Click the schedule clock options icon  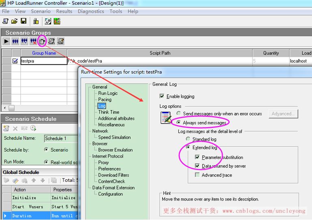[x=33, y=128]
